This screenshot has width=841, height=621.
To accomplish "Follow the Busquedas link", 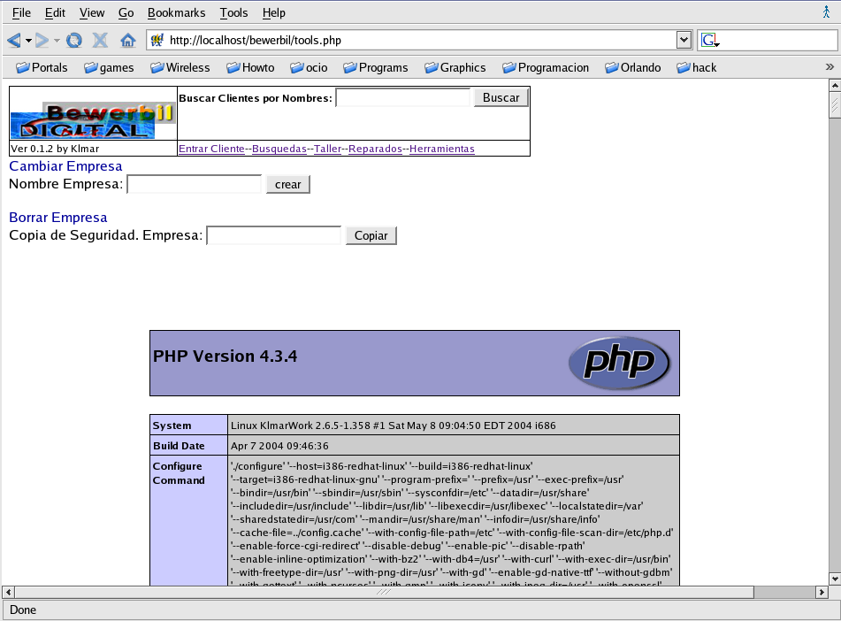I will pos(279,149).
